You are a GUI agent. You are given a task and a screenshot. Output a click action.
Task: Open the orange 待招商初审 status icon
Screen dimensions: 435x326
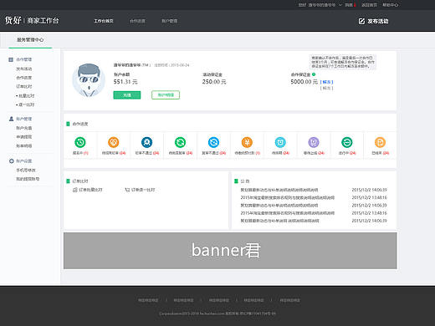coord(114,142)
